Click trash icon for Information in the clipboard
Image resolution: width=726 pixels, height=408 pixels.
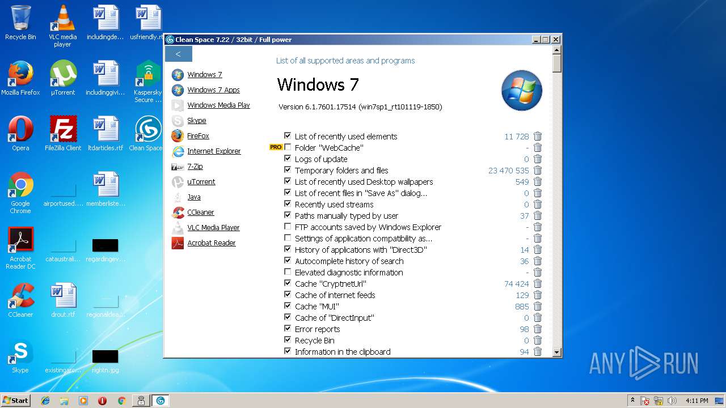[538, 351]
